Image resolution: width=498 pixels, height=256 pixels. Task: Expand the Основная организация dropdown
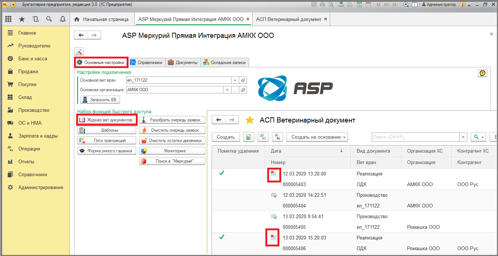[x=228, y=90]
